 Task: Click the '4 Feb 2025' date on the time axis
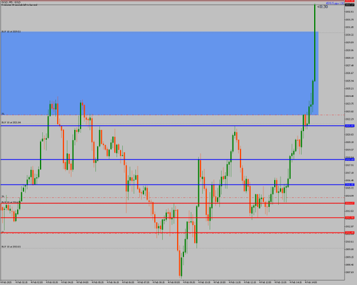click(6, 282)
